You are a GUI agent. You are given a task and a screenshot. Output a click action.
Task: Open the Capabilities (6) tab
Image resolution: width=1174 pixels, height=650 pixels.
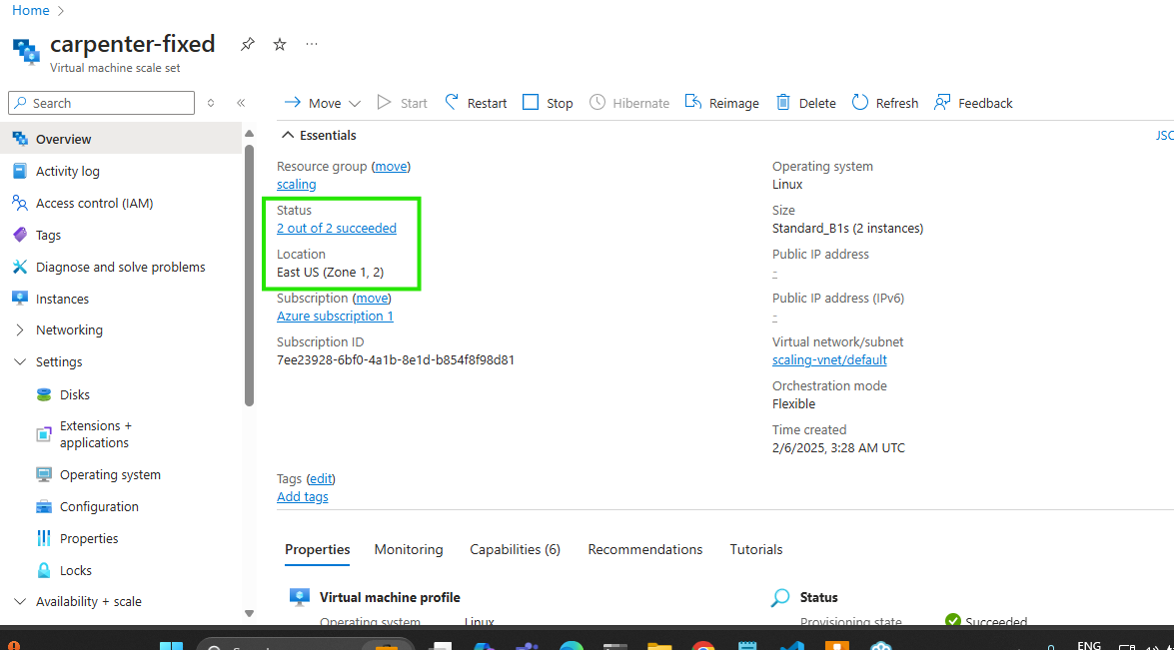[x=515, y=549]
